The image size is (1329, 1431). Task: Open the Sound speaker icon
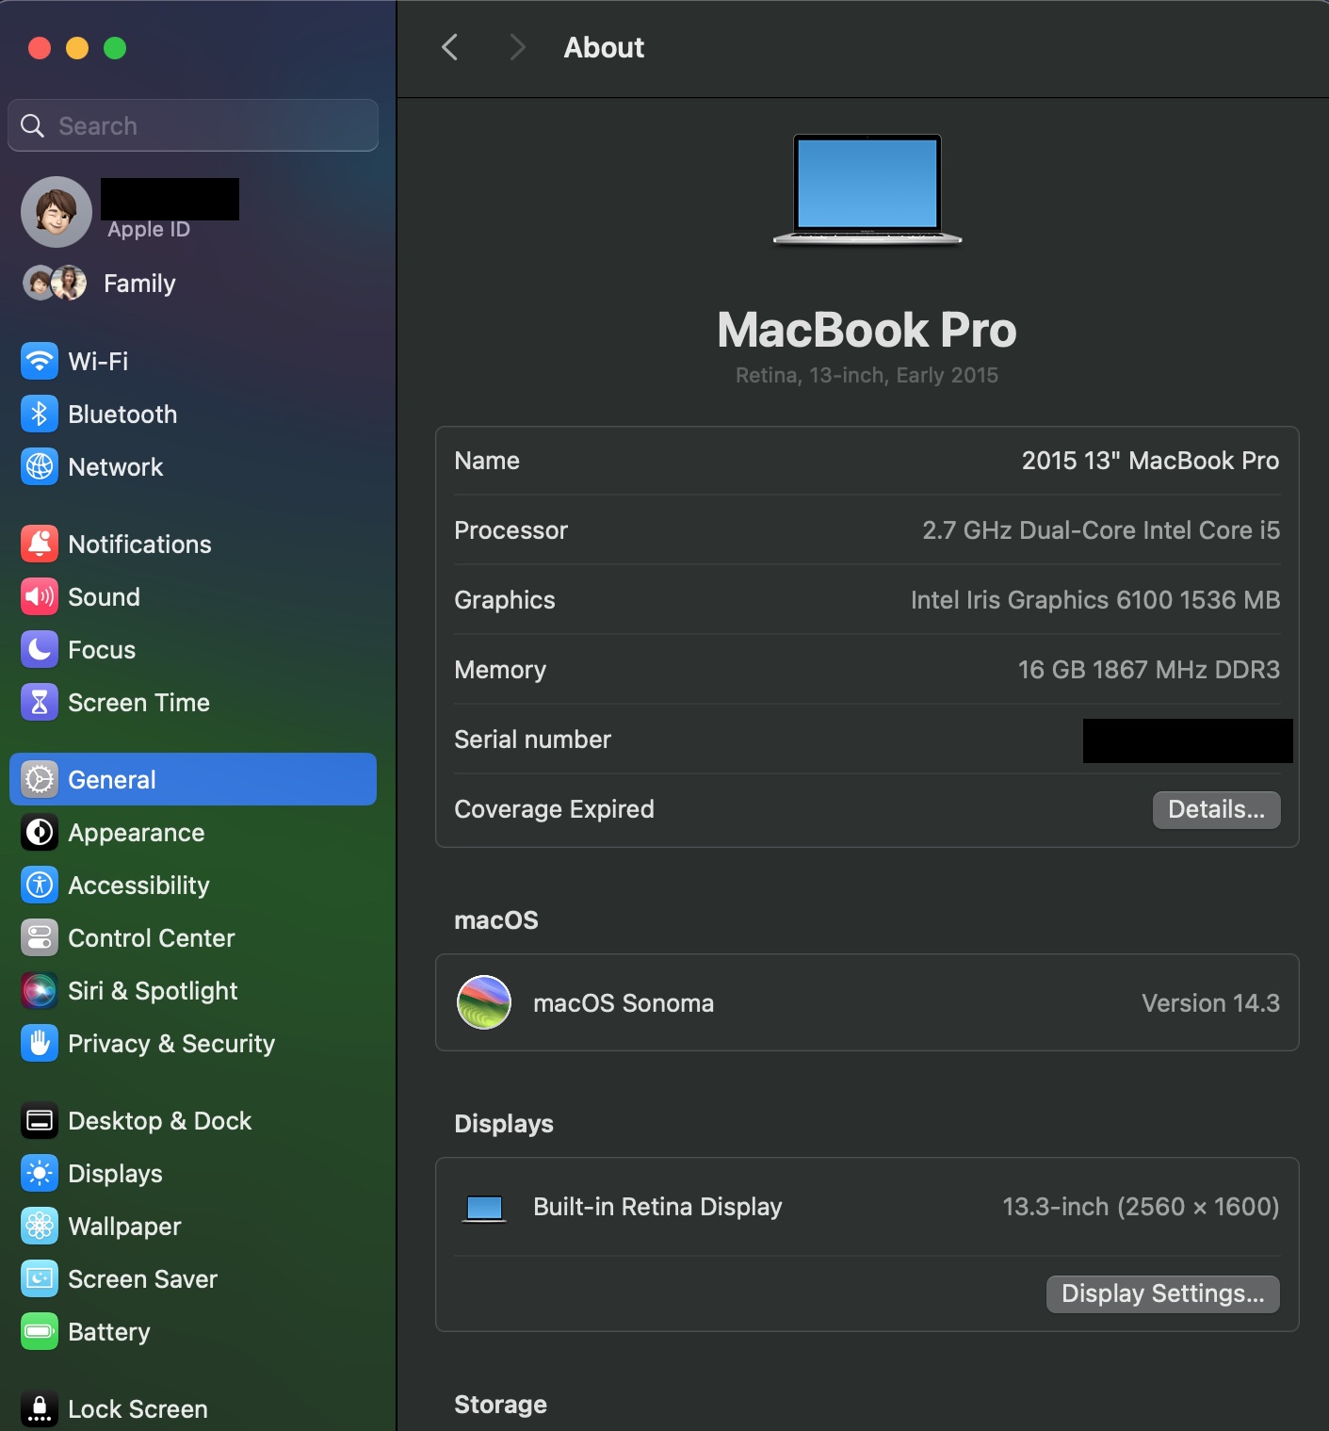[x=40, y=596]
